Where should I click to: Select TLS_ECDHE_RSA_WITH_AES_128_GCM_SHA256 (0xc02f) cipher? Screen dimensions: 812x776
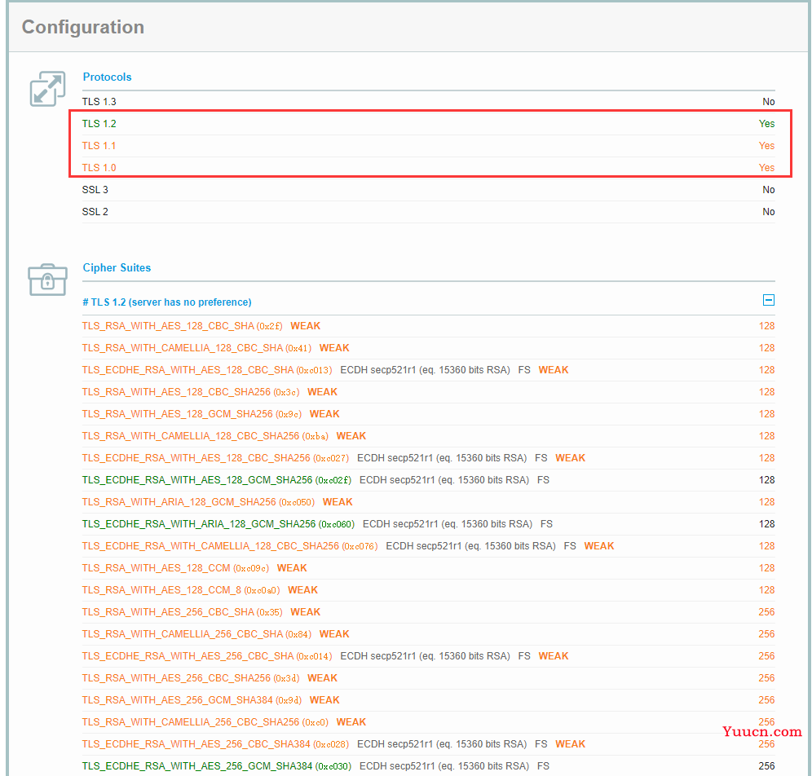click(217, 480)
